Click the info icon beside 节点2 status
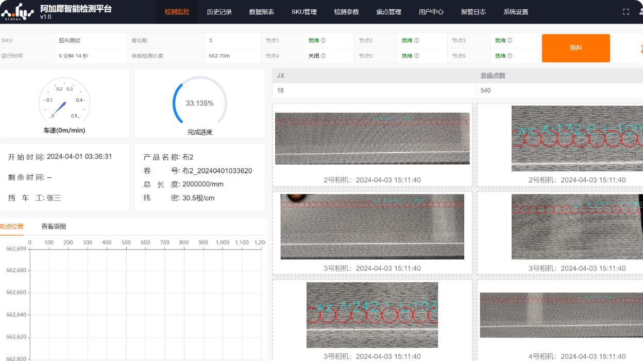643x361 pixels. pos(416,40)
